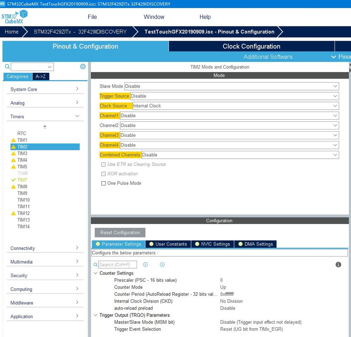The image size is (351, 337).
Task: Open Additional Software menu
Action: click(268, 57)
